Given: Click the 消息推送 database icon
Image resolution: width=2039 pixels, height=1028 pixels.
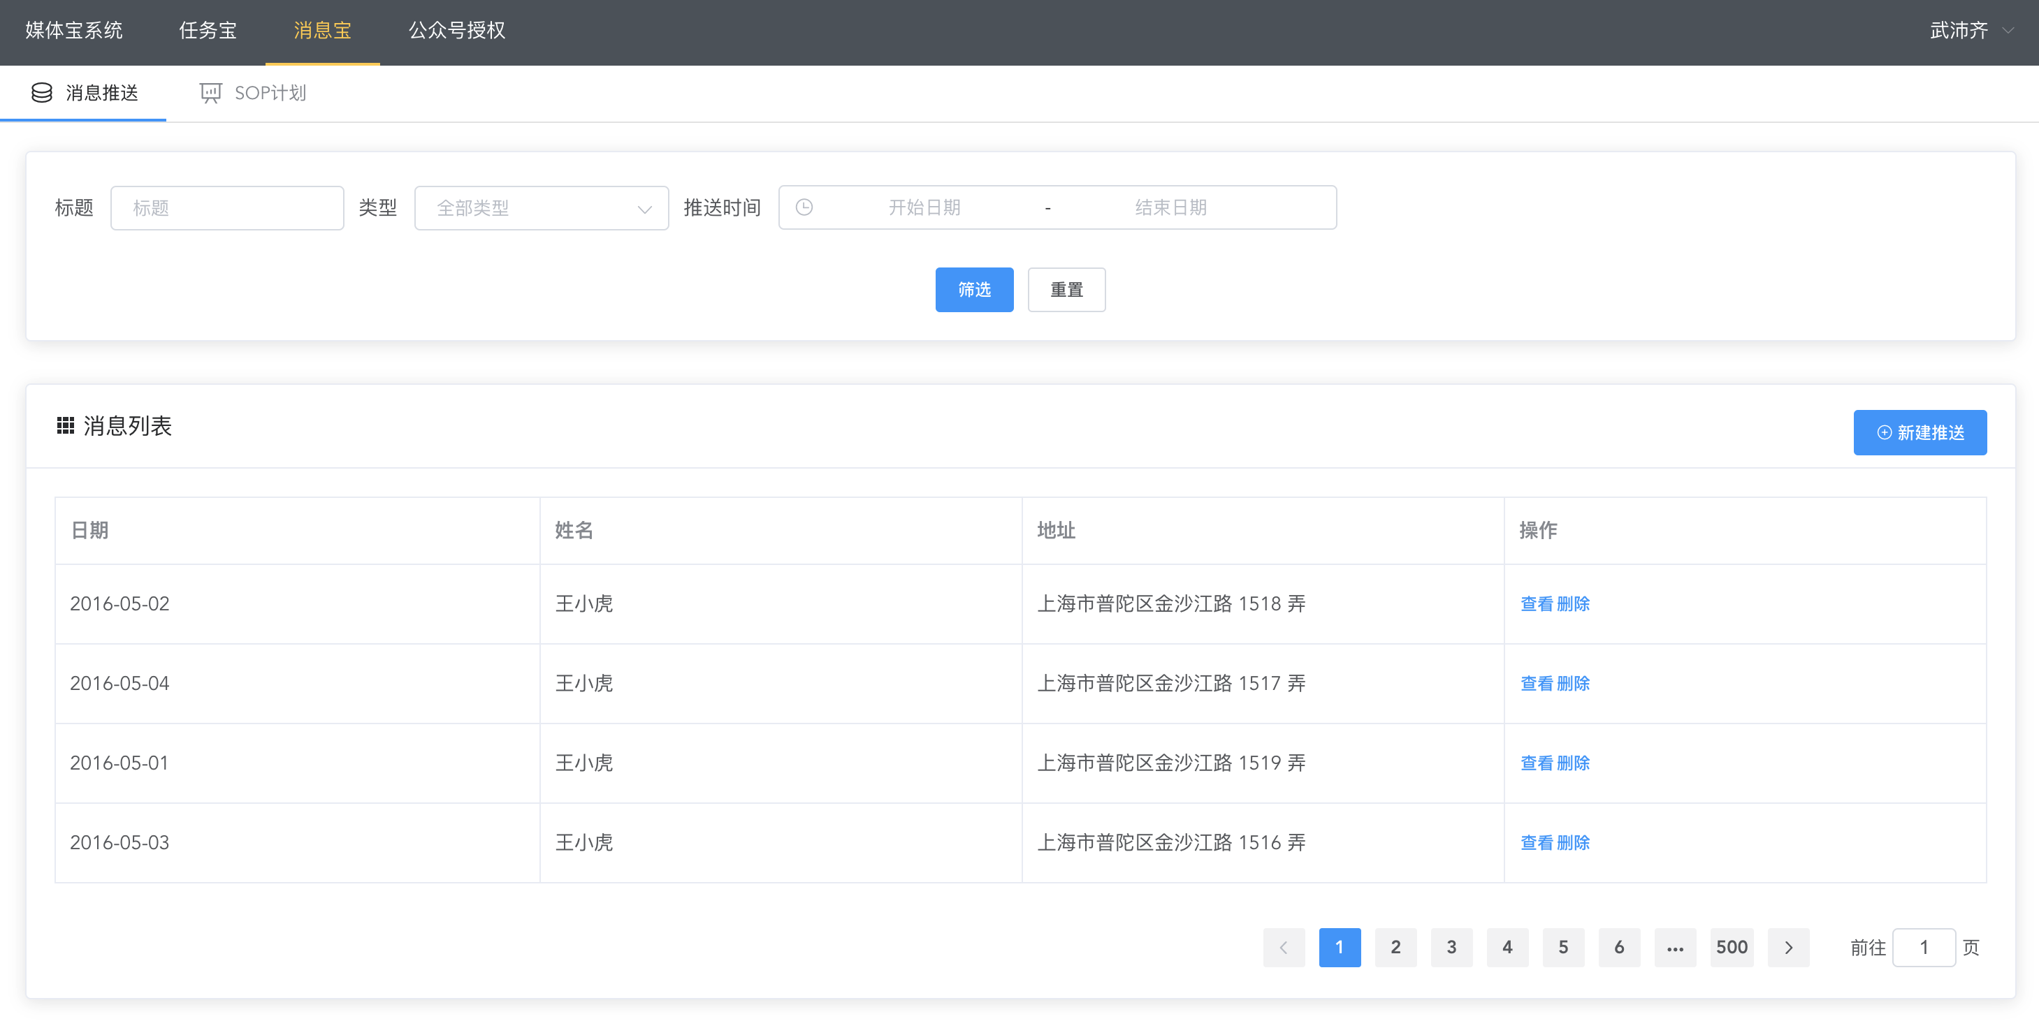Looking at the screenshot, I should pos(42,93).
